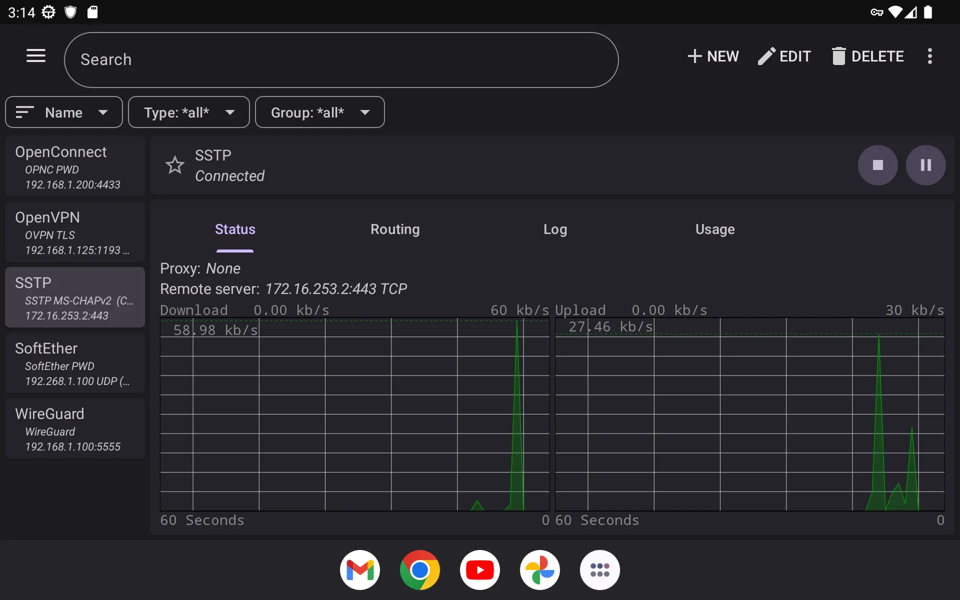
Task: Delete the selected profile with trash icon
Action: pyautogui.click(x=867, y=56)
